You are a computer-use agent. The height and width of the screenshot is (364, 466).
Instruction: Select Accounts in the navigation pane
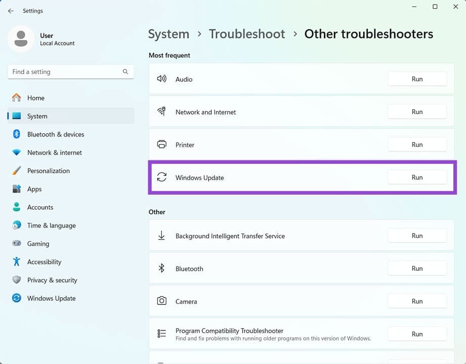point(40,207)
